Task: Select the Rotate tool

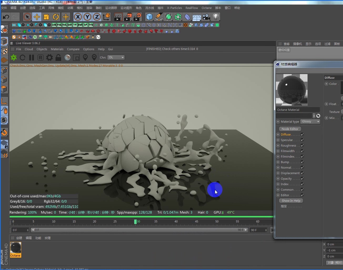Action: tap(56, 17)
